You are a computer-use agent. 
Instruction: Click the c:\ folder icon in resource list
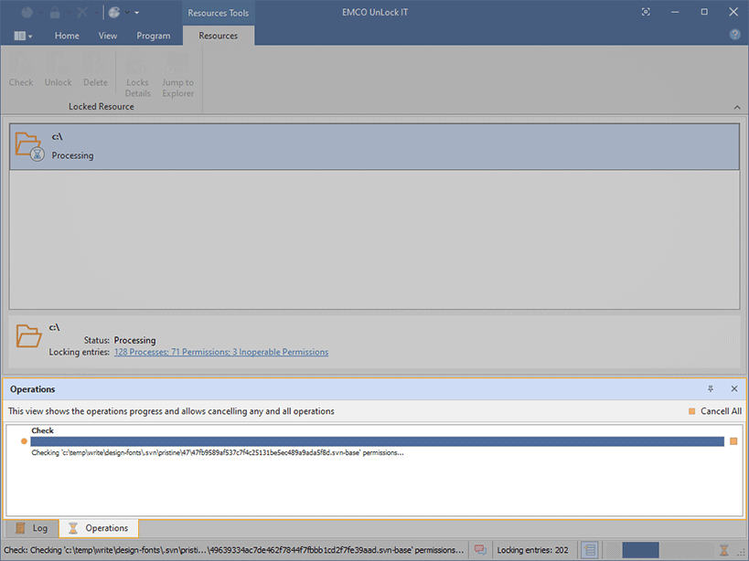tap(30, 146)
